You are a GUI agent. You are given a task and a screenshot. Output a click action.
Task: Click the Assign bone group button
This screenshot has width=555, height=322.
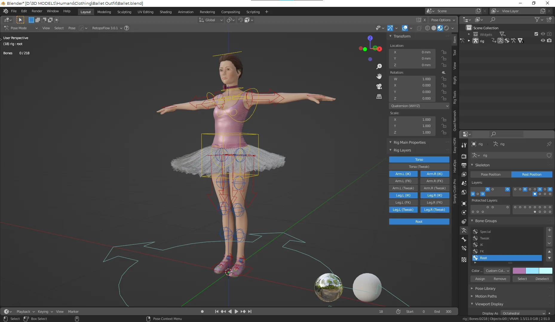click(x=480, y=279)
